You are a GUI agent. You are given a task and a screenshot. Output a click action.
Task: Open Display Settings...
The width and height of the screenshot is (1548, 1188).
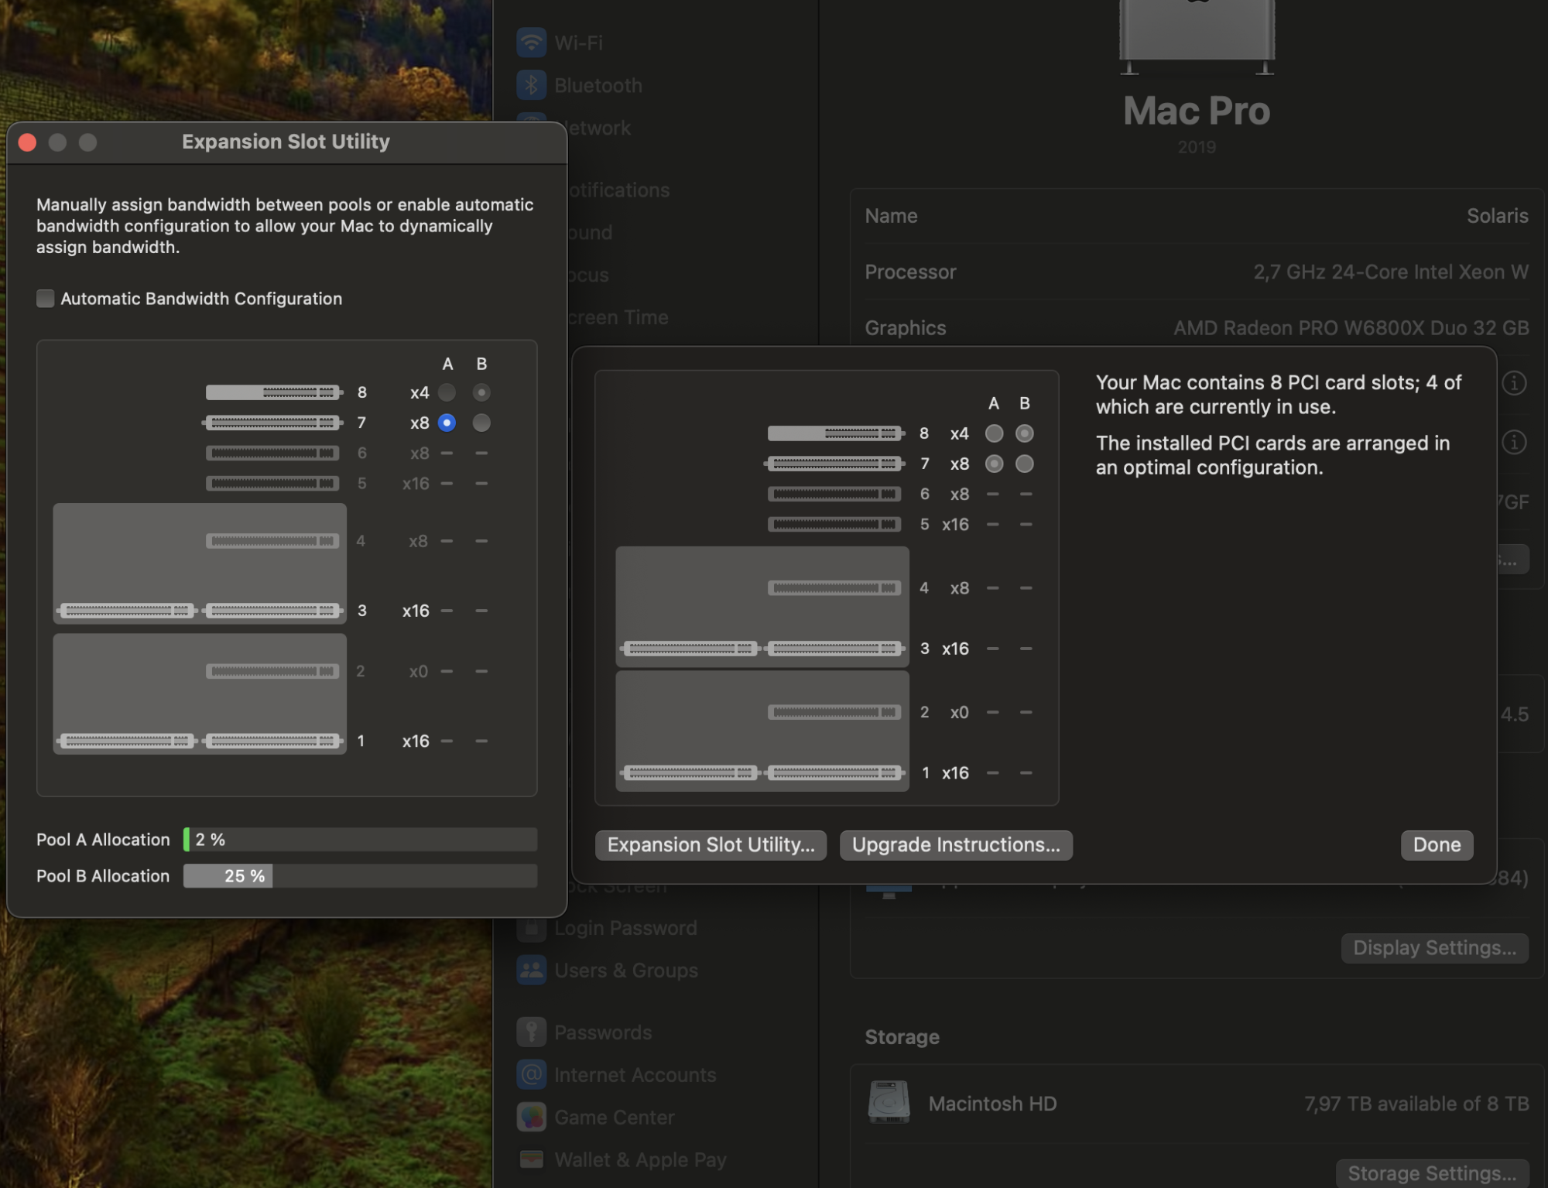(x=1433, y=947)
